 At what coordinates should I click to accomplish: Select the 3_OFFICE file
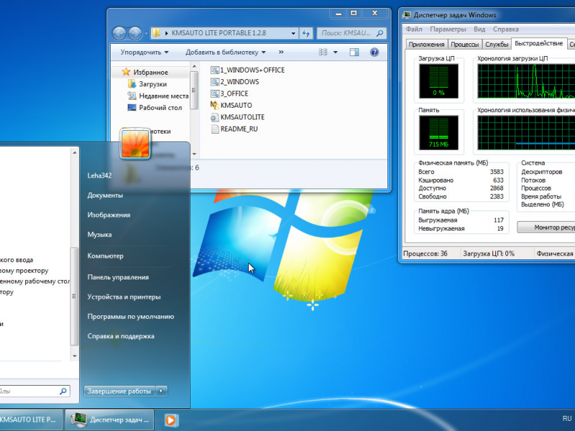pyautogui.click(x=229, y=93)
